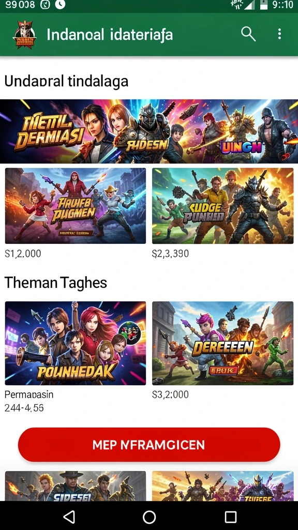Viewport: 298px width, 530px height.
Task: Open search with the magnifier icon
Action: click(x=248, y=34)
